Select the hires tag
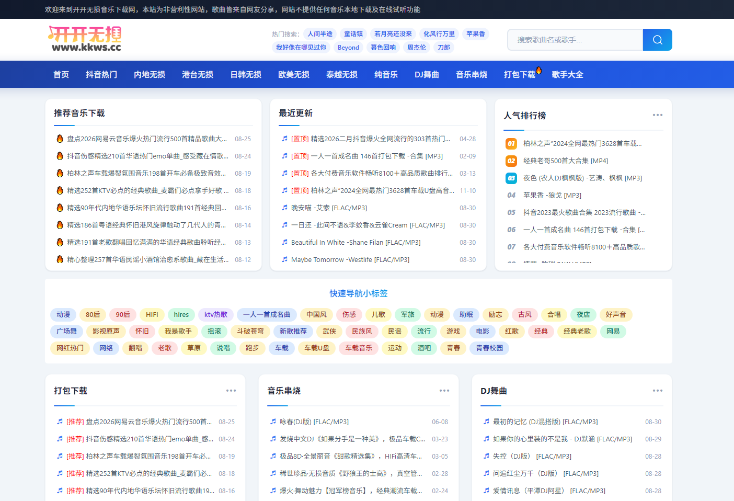Image resolution: width=734 pixels, height=501 pixels. tap(181, 314)
